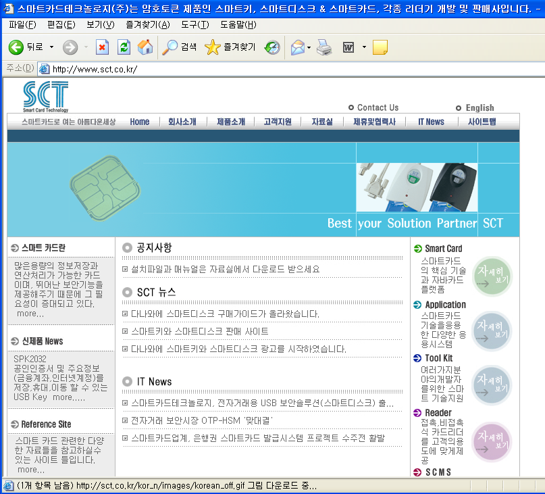
Task: Click more..... link under 신제품 News
Action: click(x=69, y=397)
